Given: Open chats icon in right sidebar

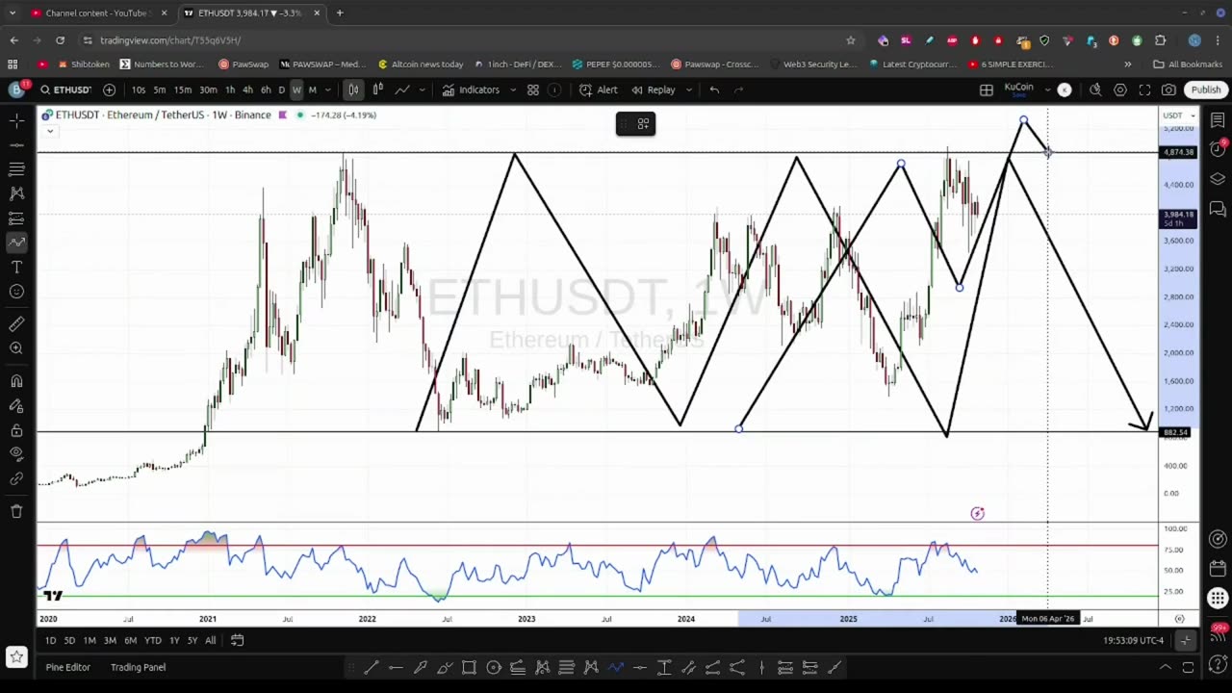Looking at the screenshot, I should click(1218, 209).
